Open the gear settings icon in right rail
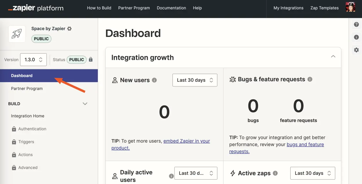 (x=356, y=50)
